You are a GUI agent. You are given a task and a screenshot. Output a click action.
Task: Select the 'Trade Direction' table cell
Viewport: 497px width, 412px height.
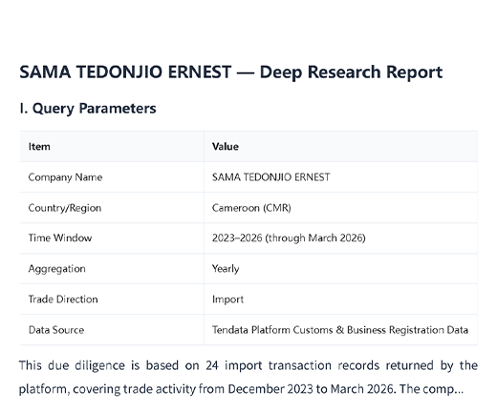coord(112,299)
